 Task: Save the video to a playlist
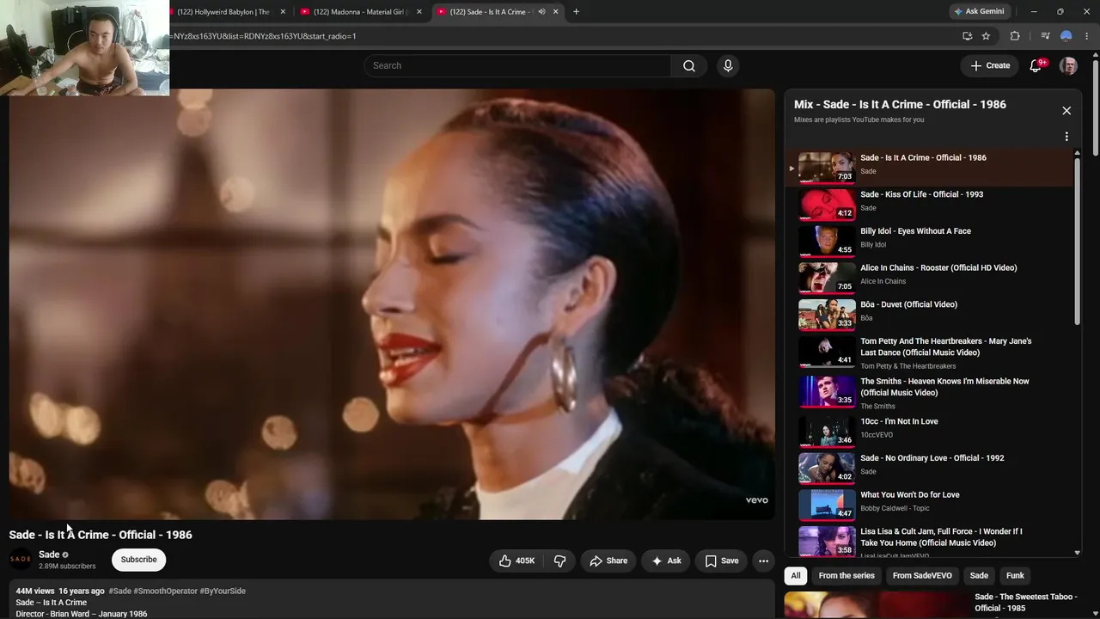pos(721,561)
